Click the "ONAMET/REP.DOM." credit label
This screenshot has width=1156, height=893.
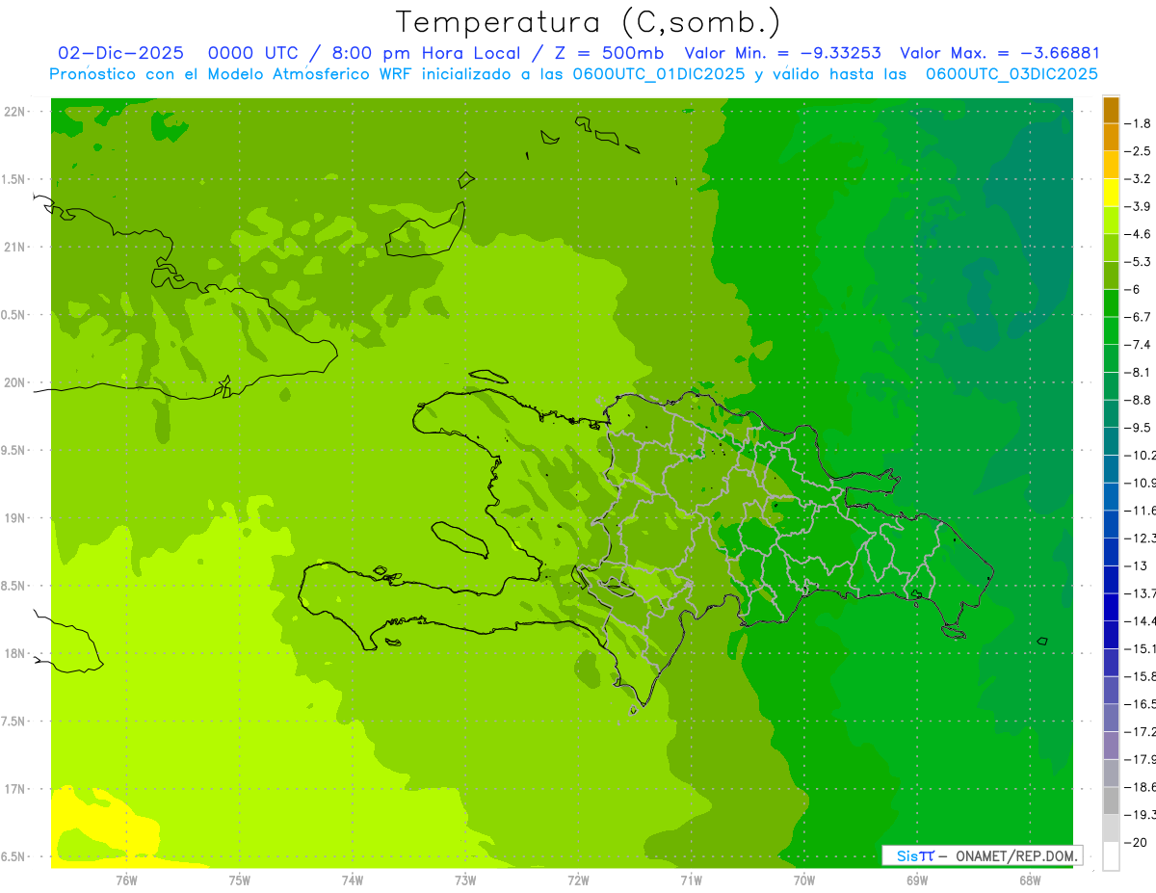coord(1017,855)
